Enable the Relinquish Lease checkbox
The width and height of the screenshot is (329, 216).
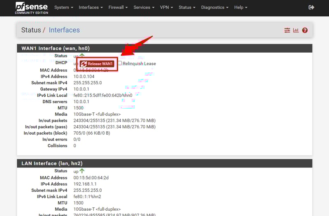[120, 63]
